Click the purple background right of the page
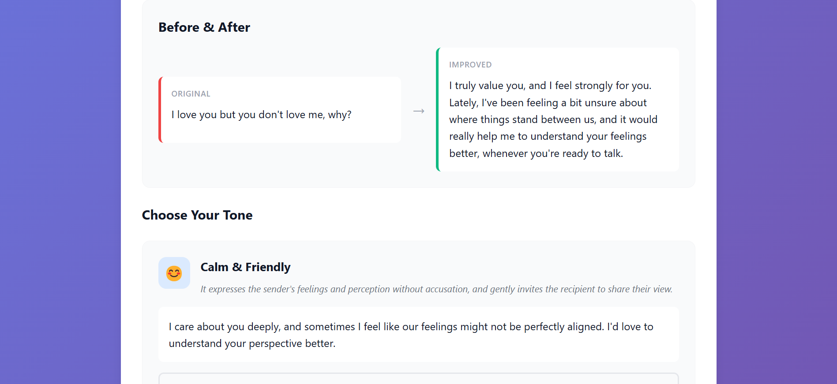 (777, 192)
